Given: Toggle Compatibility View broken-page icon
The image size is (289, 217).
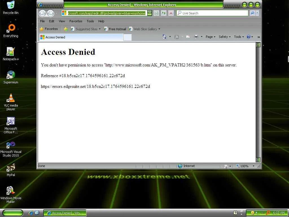Looking at the screenshot, I should [156, 13].
